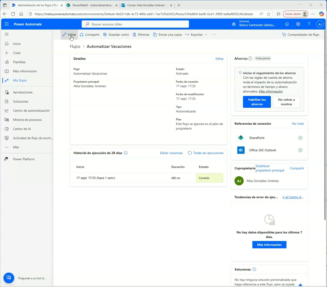Click Iniciar sesión browser profile button
The width and height of the screenshot is (327, 287).
click(x=296, y=14)
